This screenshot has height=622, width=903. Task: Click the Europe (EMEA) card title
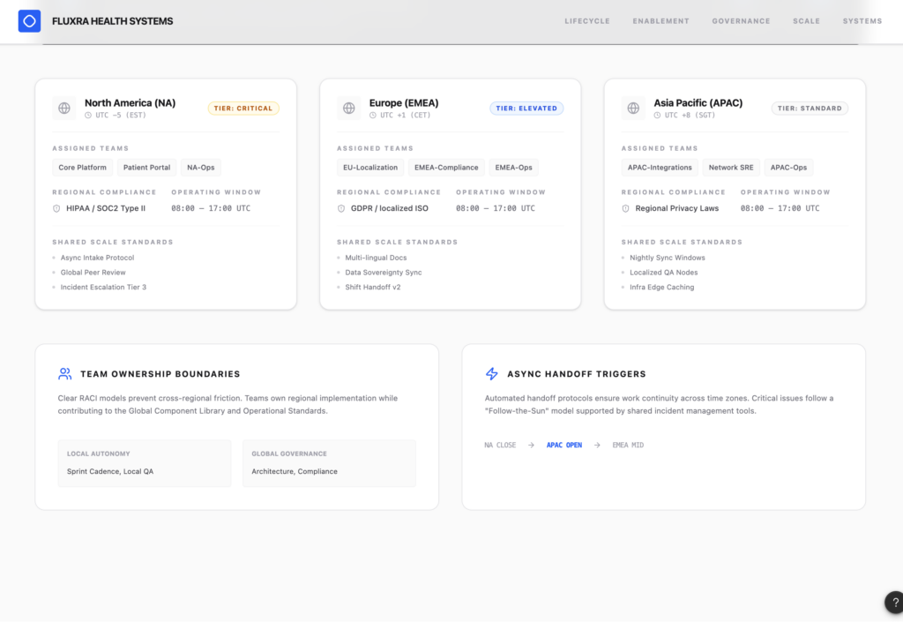tap(404, 103)
